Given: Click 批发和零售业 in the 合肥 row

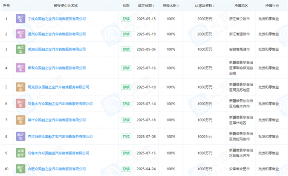Looking at the screenshot, I should click(x=269, y=169).
